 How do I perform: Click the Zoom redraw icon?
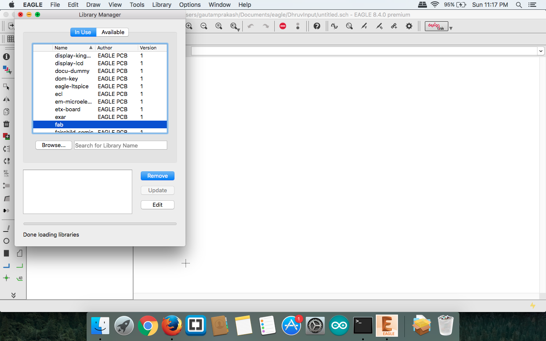coord(219,26)
